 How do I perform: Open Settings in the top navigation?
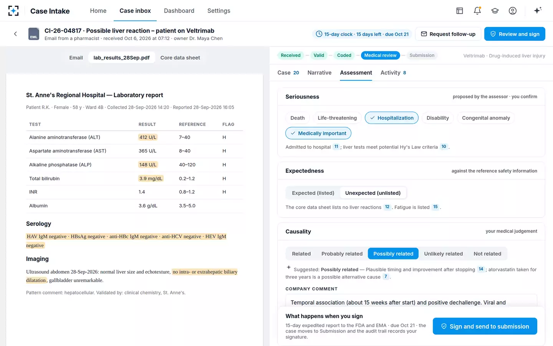[x=219, y=11]
